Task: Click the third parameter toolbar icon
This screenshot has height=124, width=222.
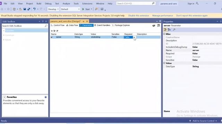Action: tap(57, 31)
